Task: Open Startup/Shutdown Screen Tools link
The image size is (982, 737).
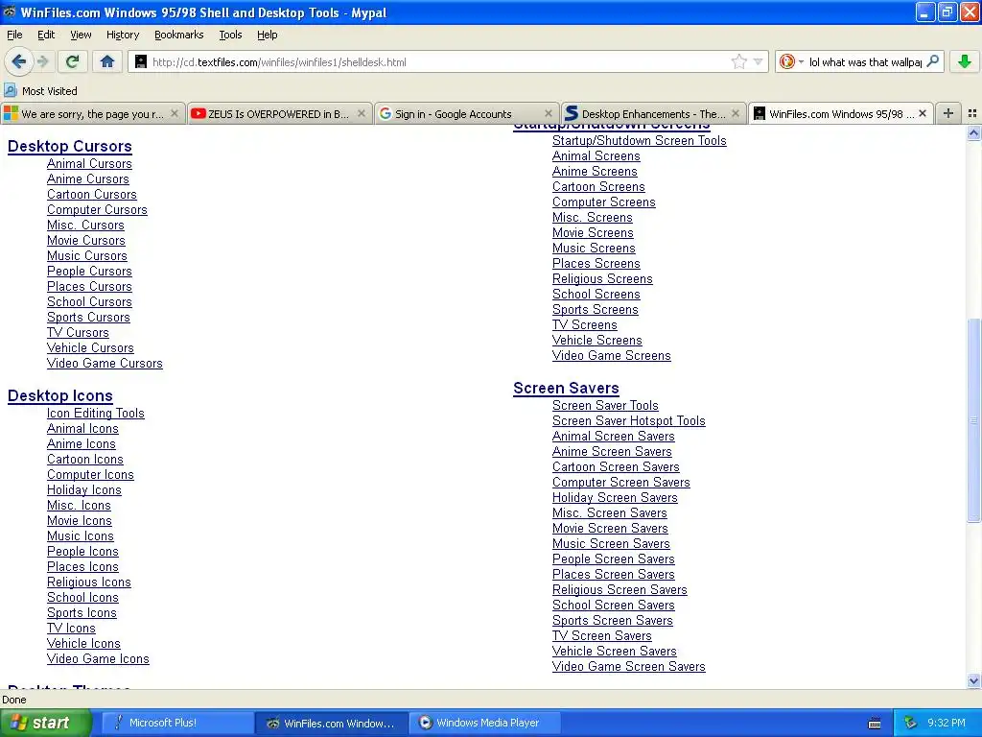Action: click(639, 140)
